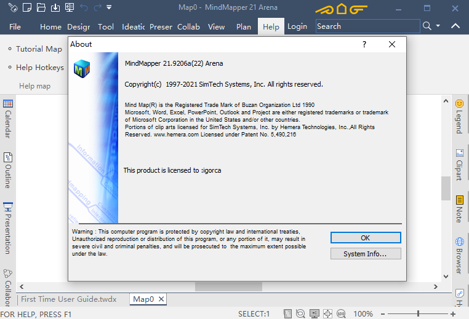This screenshot has width=469, height=319.
Task: Click the lasso zoom icon in status bar
Action: [x=300, y=313]
